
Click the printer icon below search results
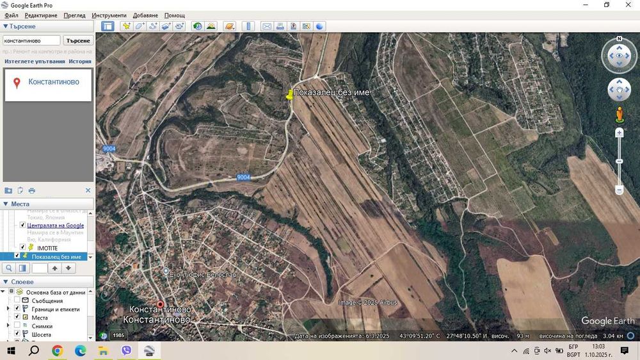coord(32,190)
